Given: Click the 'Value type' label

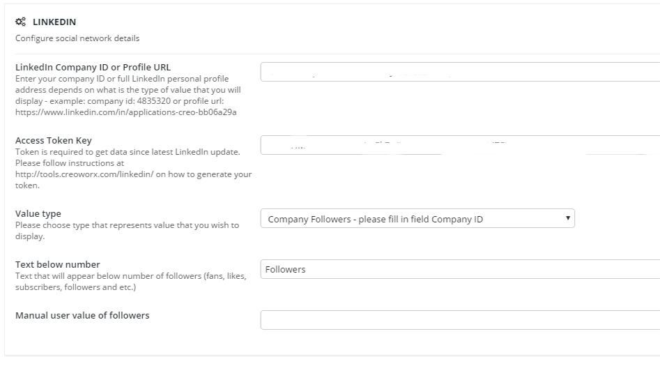Looking at the screenshot, I should (38, 214).
